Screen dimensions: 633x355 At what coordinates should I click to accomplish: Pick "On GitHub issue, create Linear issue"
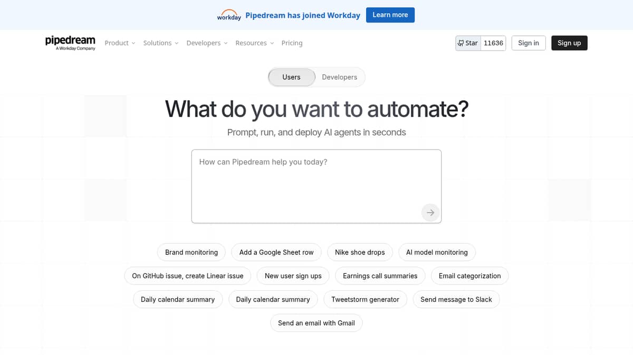188,276
